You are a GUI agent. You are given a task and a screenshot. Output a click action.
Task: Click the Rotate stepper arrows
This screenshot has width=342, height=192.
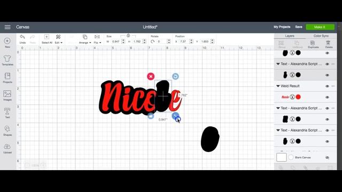pos(169,42)
